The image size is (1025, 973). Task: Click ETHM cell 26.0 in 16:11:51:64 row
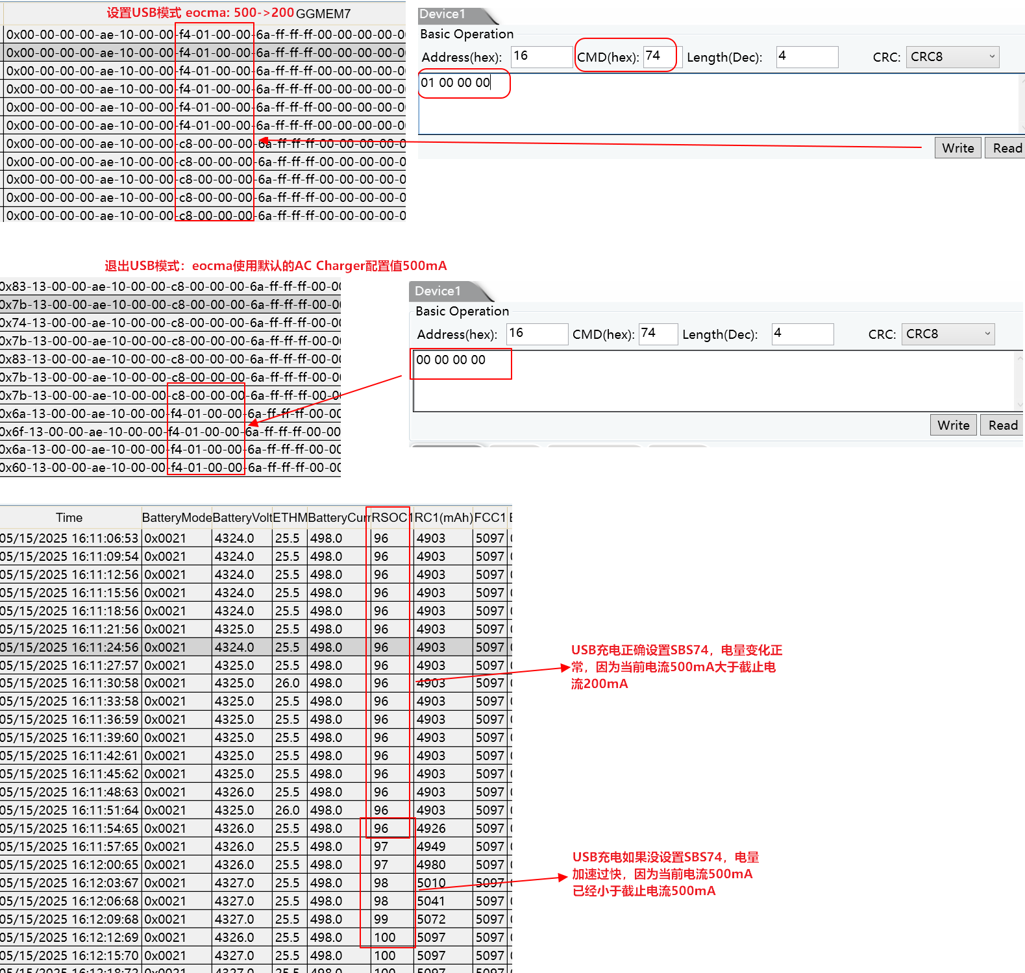click(x=290, y=810)
